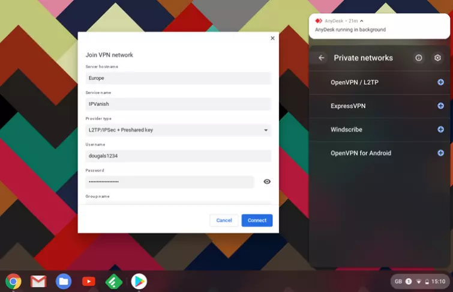
Task: Expand the Provider type dropdown
Action: point(178,130)
